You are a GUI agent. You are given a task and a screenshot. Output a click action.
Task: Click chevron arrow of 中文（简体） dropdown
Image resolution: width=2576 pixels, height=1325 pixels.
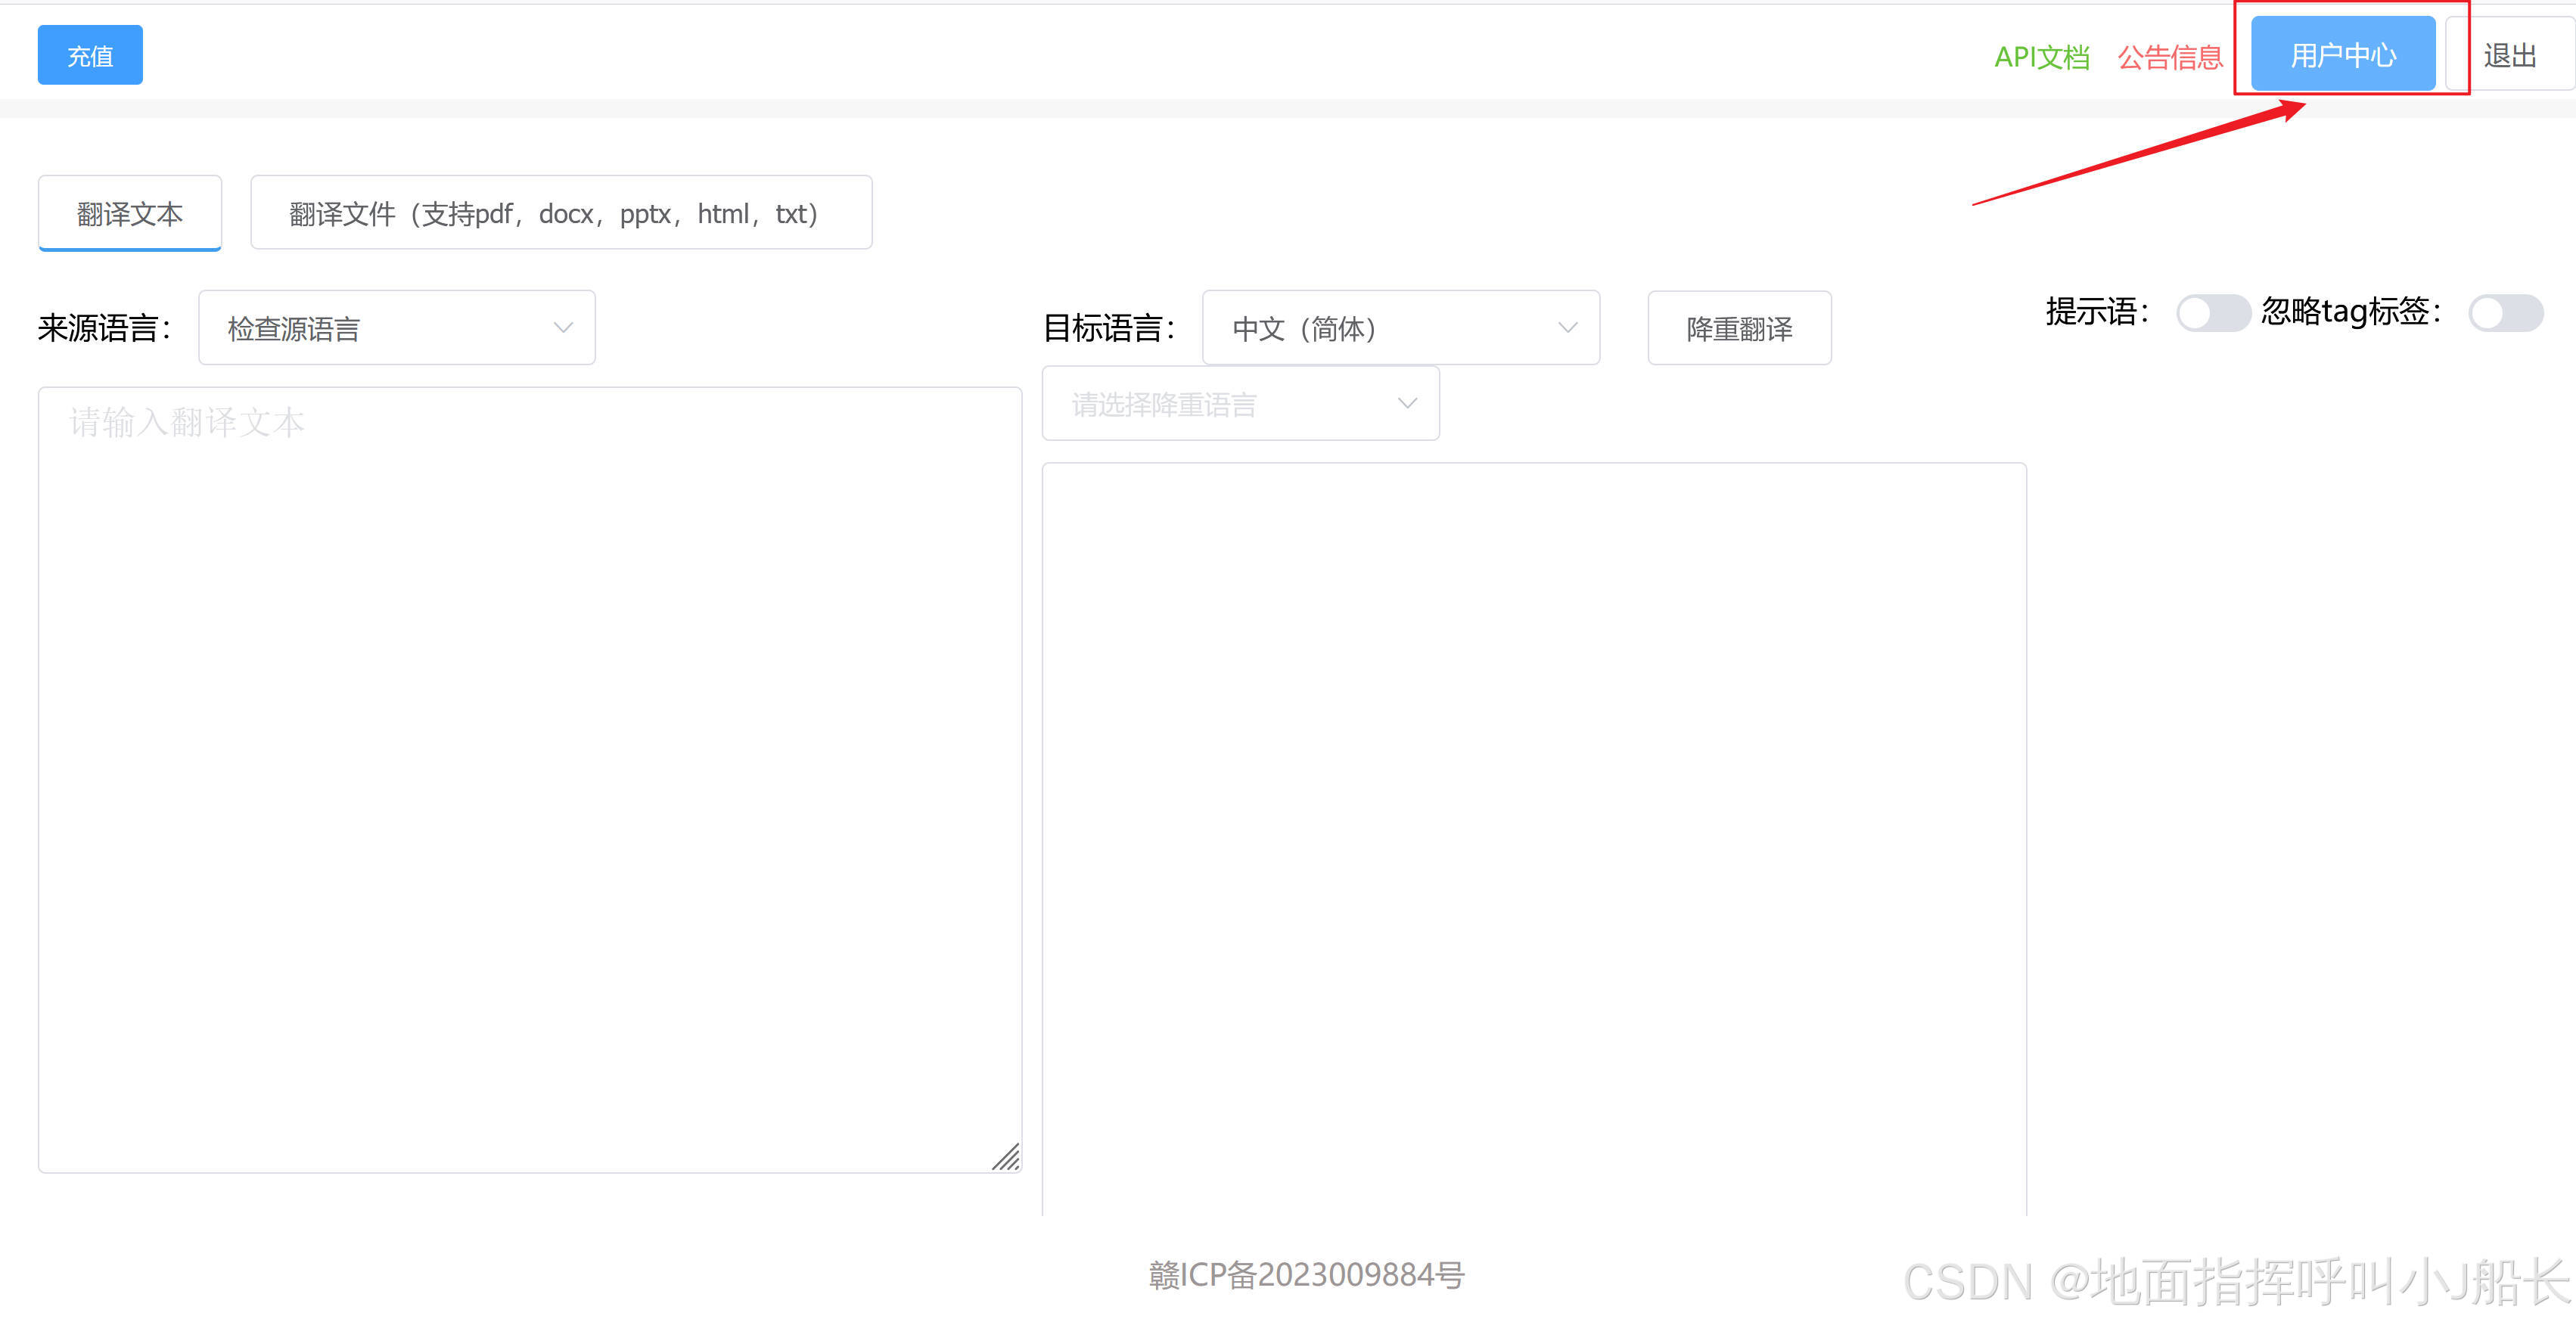pos(1567,328)
